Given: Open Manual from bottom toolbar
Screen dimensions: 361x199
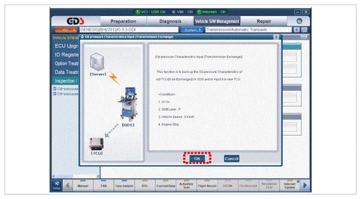Looking at the screenshot, I should coord(83,185).
